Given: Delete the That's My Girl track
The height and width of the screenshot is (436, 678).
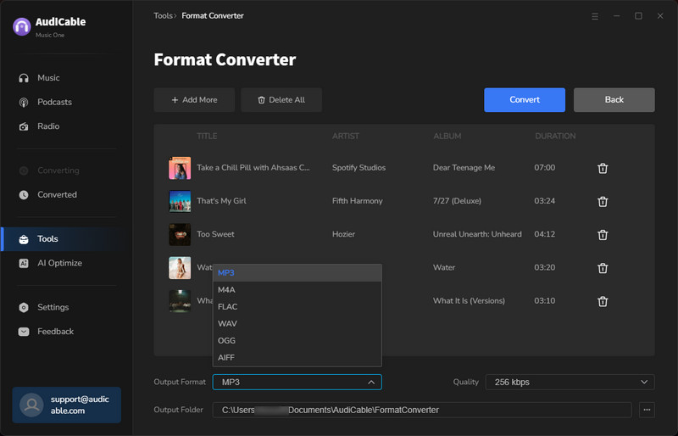Looking at the screenshot, I should [603, 201].
